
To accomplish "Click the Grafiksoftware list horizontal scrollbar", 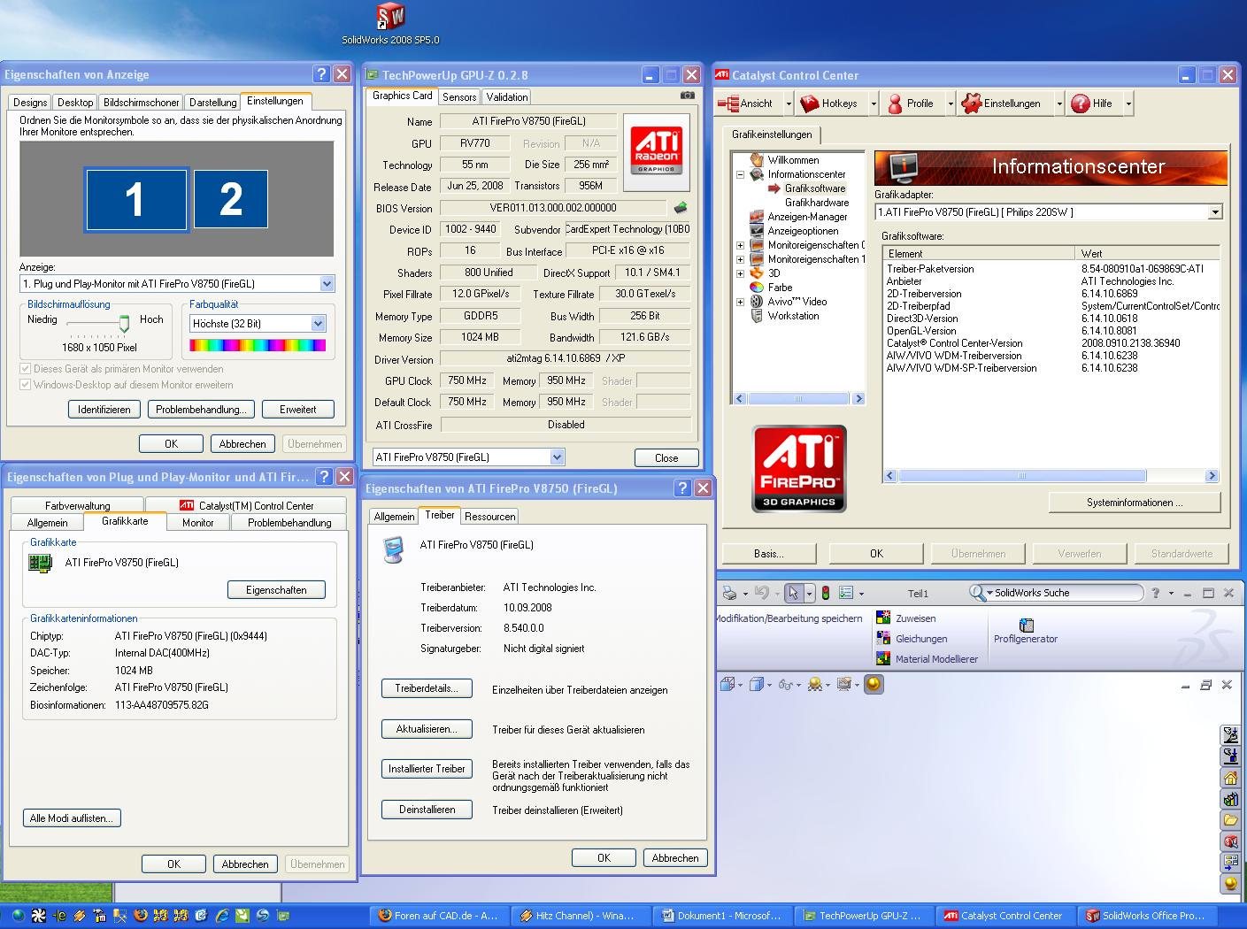I will [1051, 476].
